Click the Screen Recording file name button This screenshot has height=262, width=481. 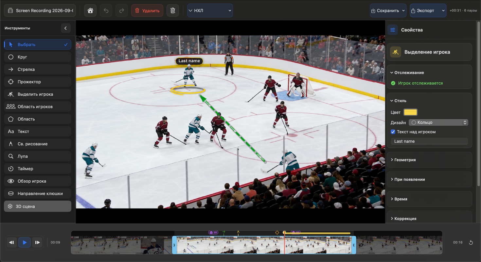[x=40, y=10]
